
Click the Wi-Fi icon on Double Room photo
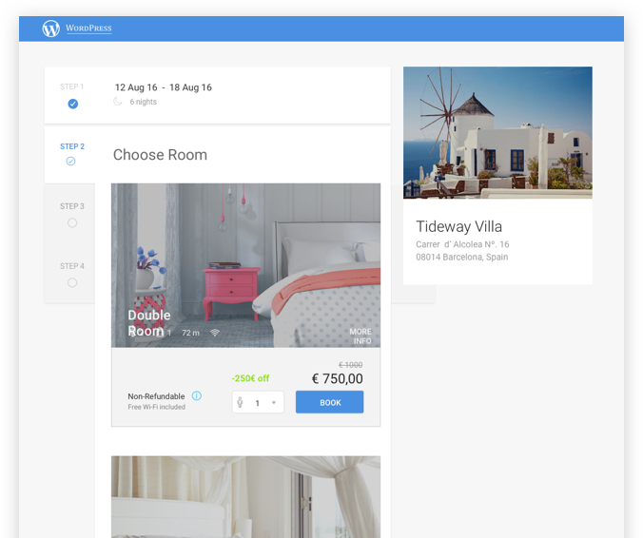tap(215, 333)
